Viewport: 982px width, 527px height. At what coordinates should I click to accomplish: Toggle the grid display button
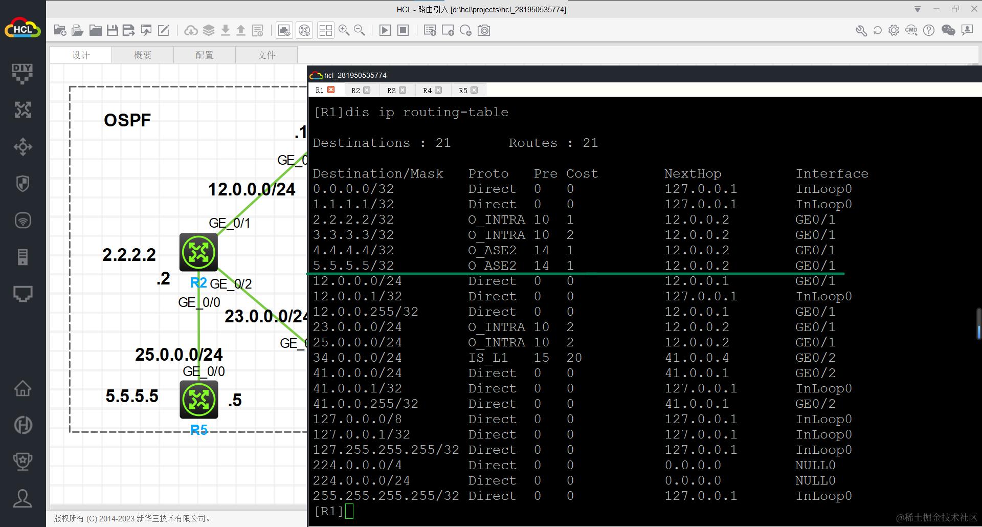click(325, 30)
